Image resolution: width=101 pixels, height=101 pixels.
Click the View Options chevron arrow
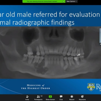coord(76,2)
